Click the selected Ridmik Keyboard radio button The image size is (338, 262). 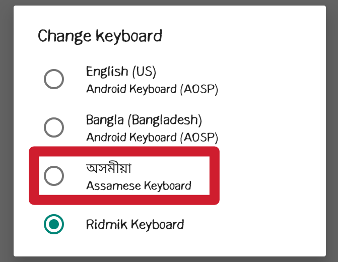54,224
